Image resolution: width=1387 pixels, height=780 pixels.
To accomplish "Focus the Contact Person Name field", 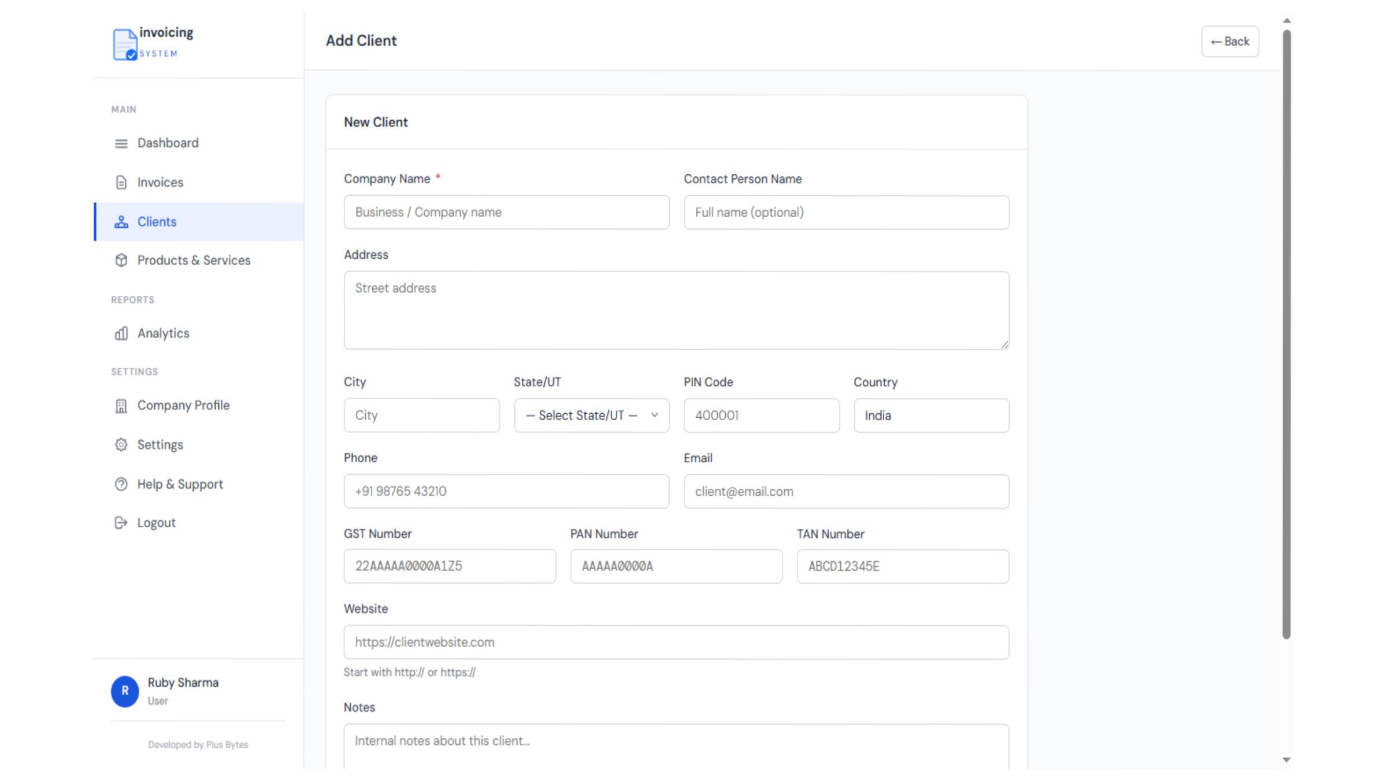I will pyautogui.click(x=847, y=212).
